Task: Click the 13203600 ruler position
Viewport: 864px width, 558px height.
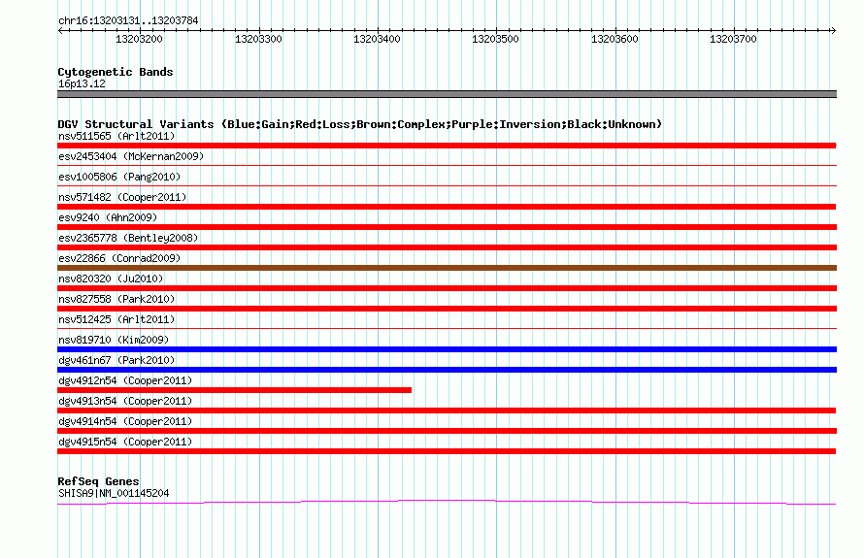Action: [x=615, y=39]
